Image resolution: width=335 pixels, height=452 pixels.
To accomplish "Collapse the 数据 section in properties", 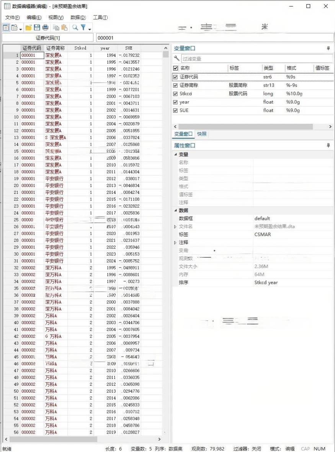I will coord(176,211).
